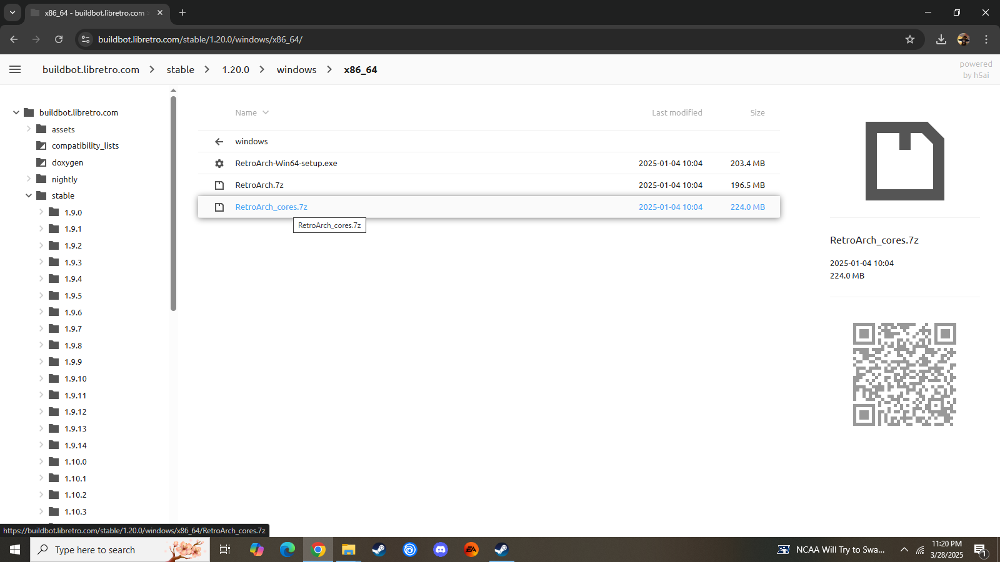Click the gear icon beside RetroArch-Win64-setup.exe
The height and width of the screenshot is (562, 1000).
tap(219, 164)
